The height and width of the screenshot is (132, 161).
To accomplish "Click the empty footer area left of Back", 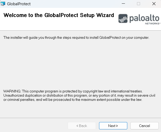I will (34, 126).
